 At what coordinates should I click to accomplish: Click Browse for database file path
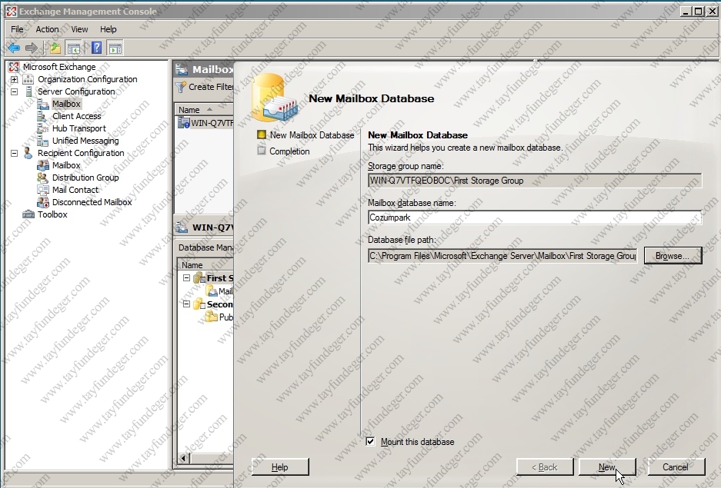[x=673, y=256]
